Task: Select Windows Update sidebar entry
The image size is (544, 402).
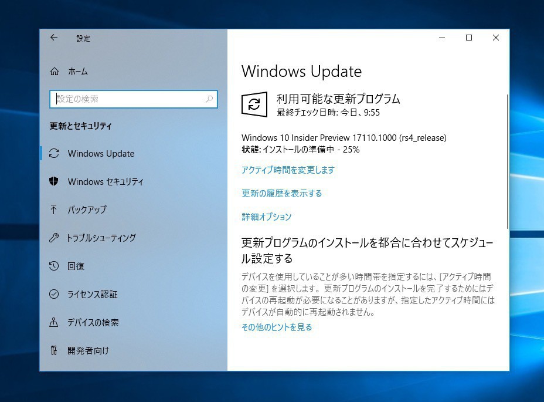Action: [101, 154]
